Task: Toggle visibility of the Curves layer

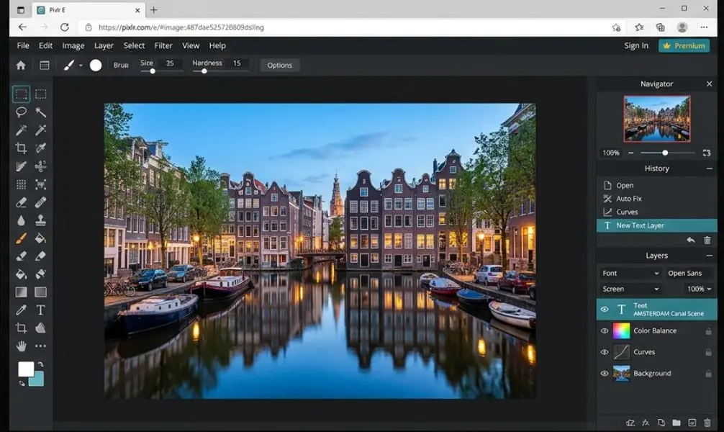Action: click(x=605, y=352)
